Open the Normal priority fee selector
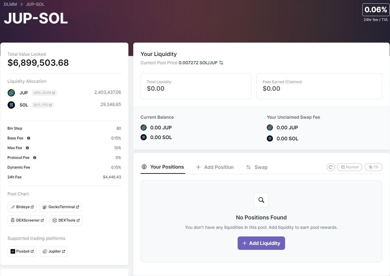390x276 pixels. tap(350, 167)
